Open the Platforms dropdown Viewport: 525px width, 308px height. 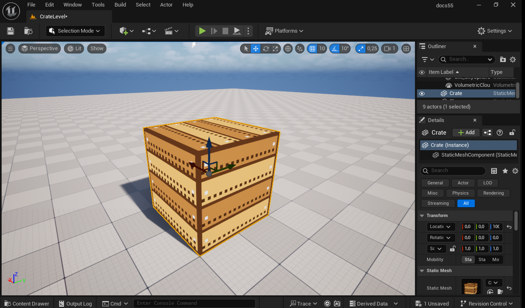(x=284, y=31)
